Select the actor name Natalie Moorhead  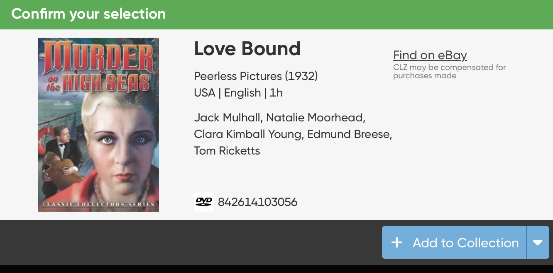click(x=316, y=118)
